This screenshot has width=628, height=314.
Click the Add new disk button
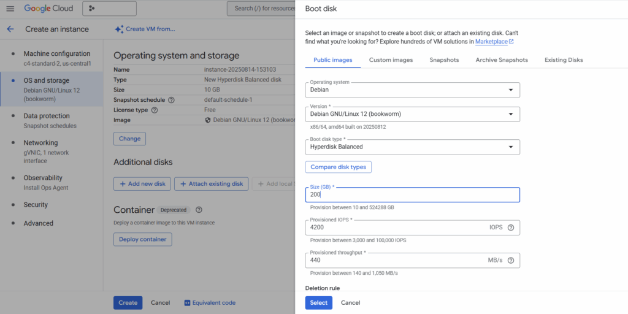click(142, 184)
